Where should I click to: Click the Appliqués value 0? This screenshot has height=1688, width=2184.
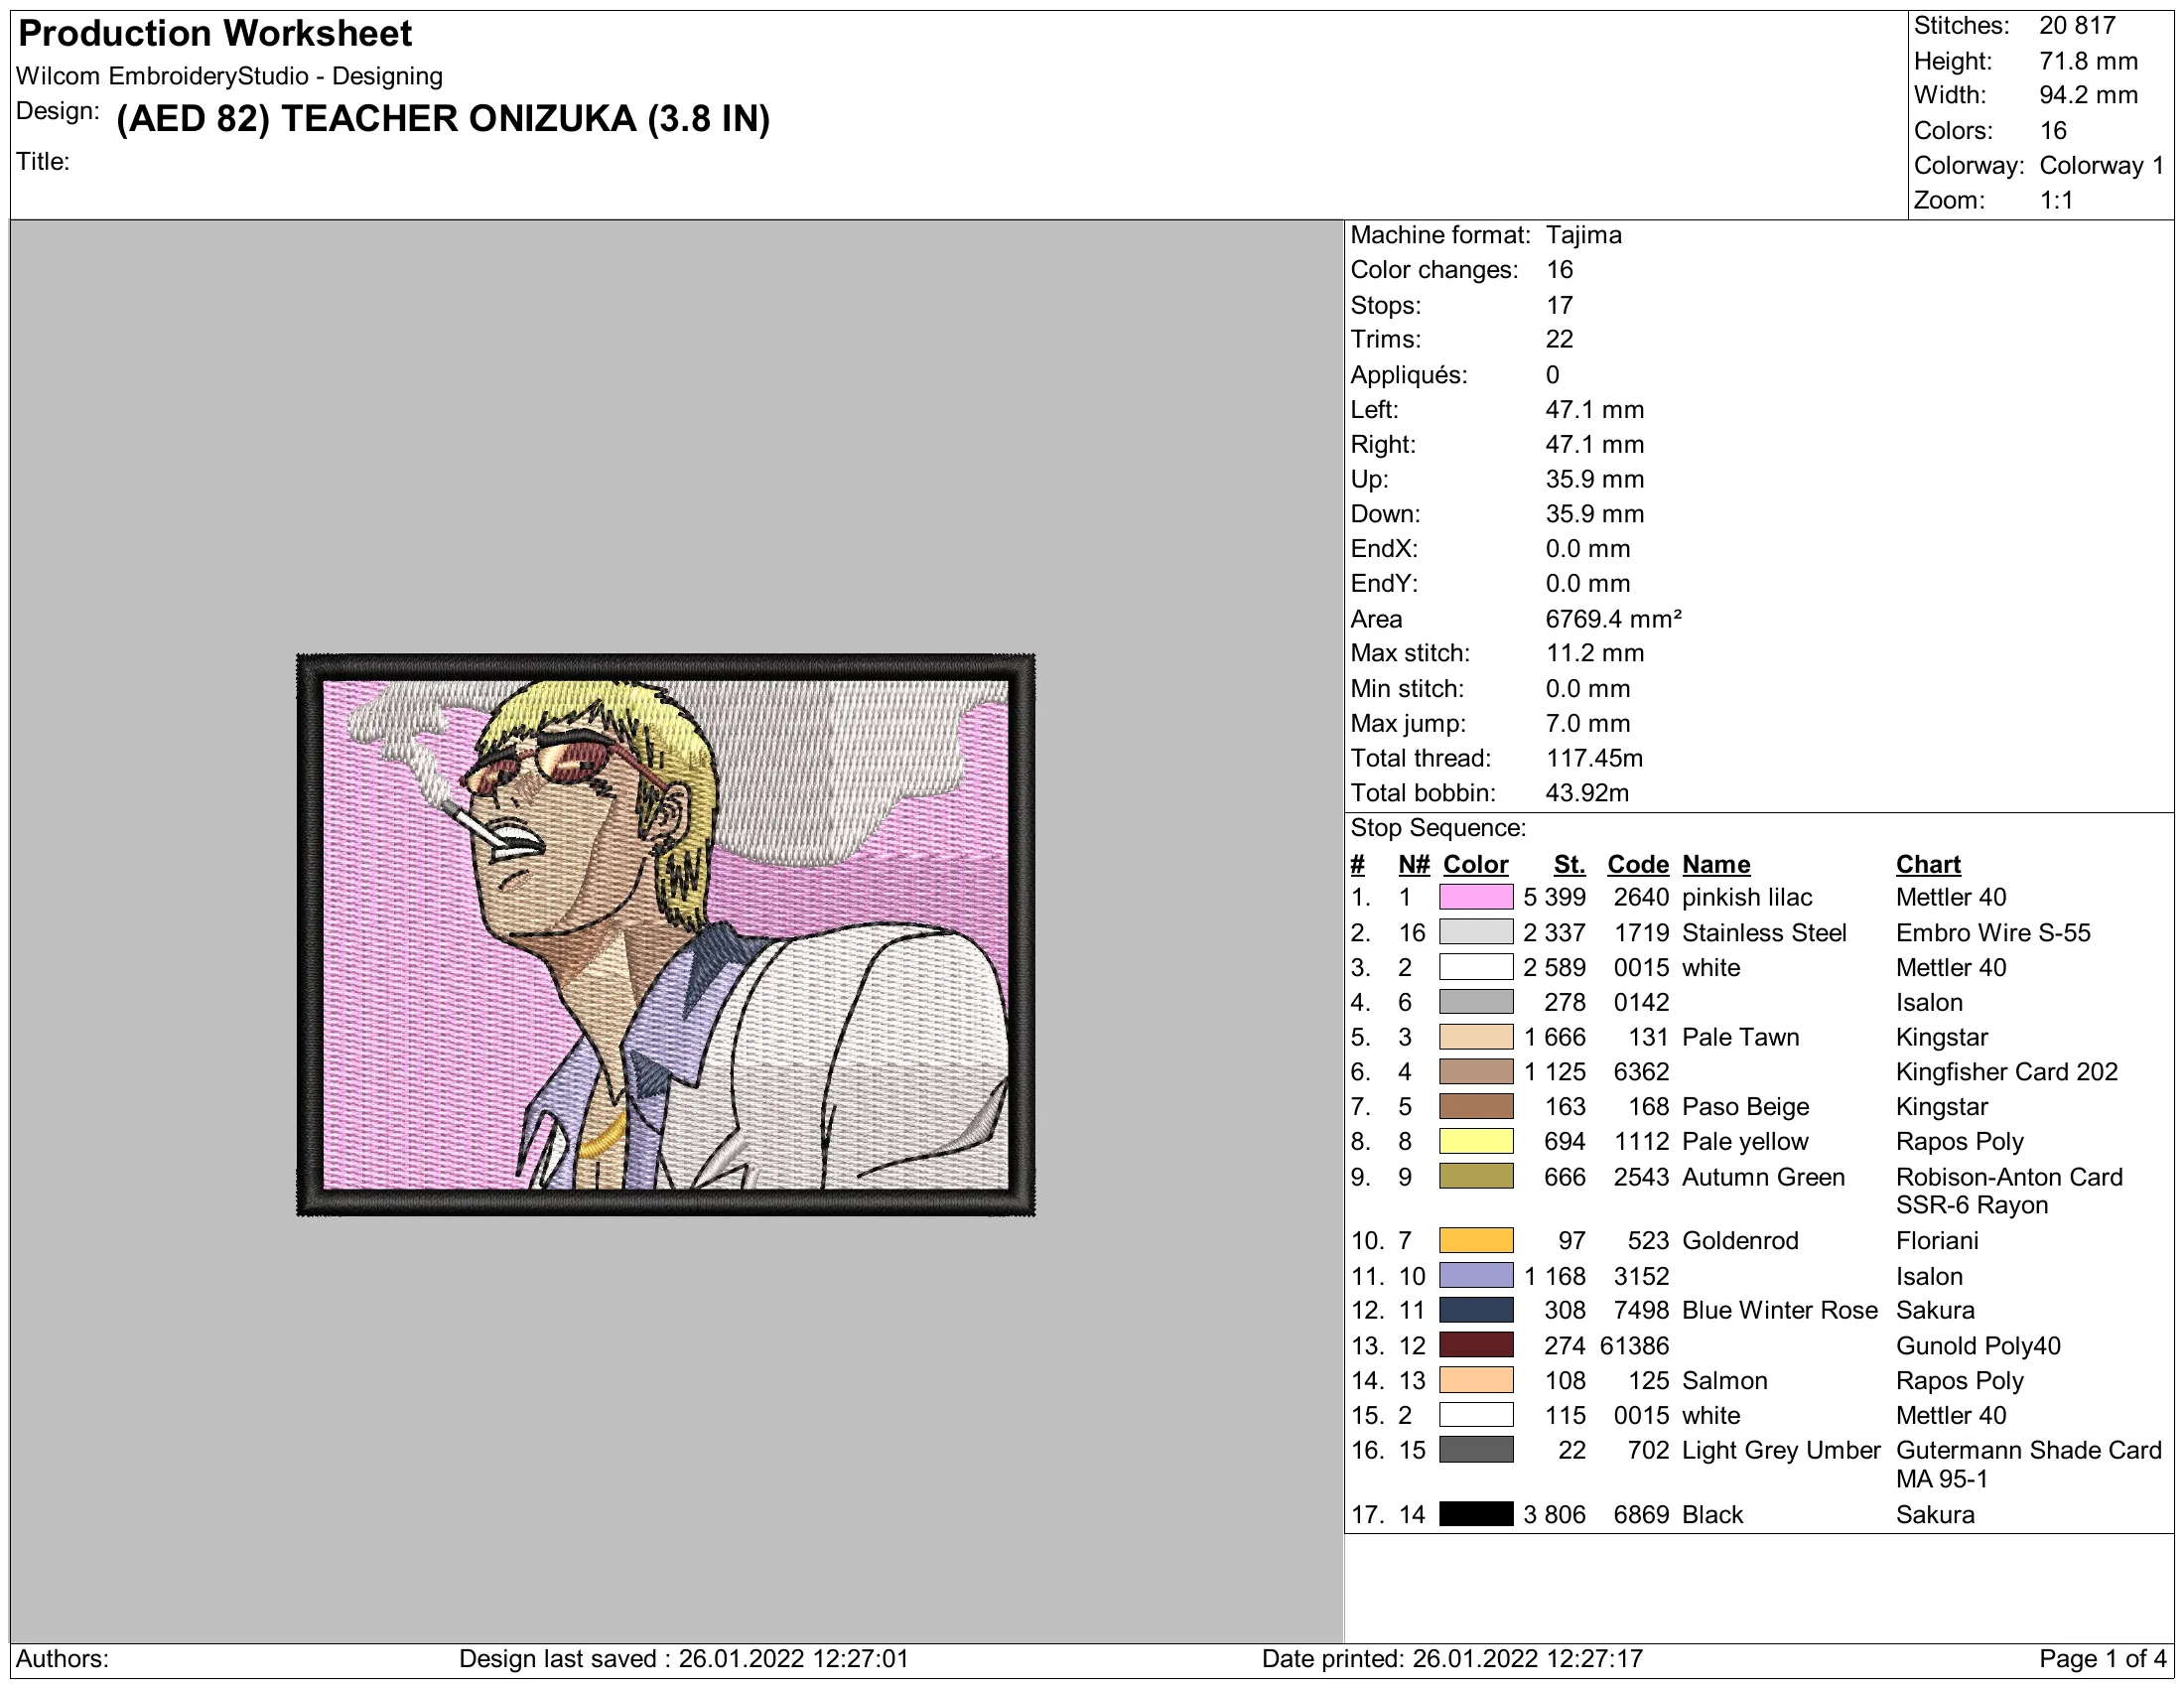click(x=1552, y=375)
